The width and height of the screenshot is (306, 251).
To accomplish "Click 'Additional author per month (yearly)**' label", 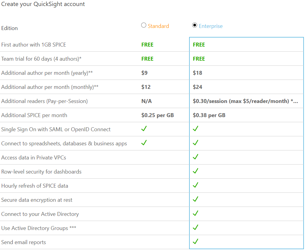I will (47, 73).
